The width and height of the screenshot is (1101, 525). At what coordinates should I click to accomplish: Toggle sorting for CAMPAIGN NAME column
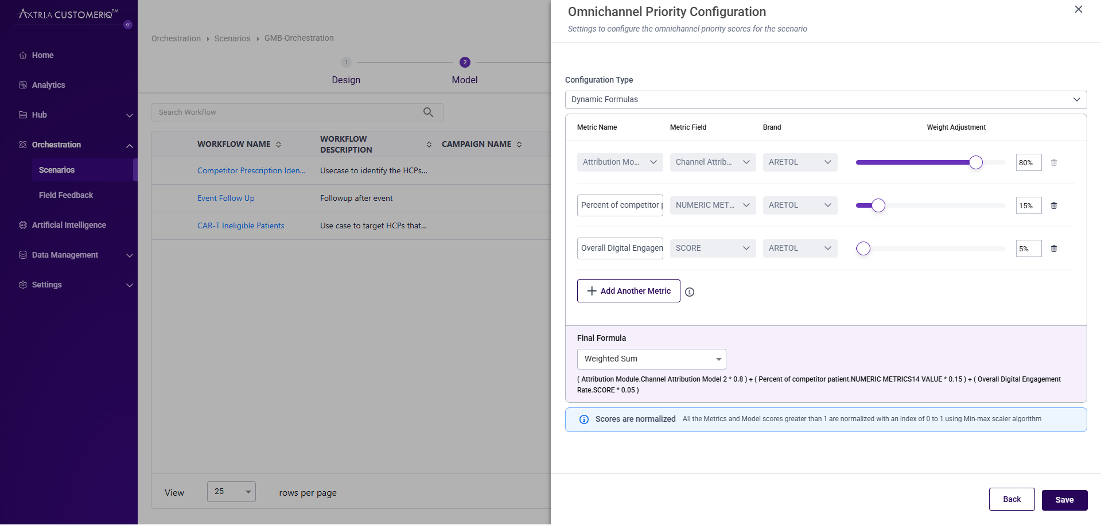[x=520, y=144]
